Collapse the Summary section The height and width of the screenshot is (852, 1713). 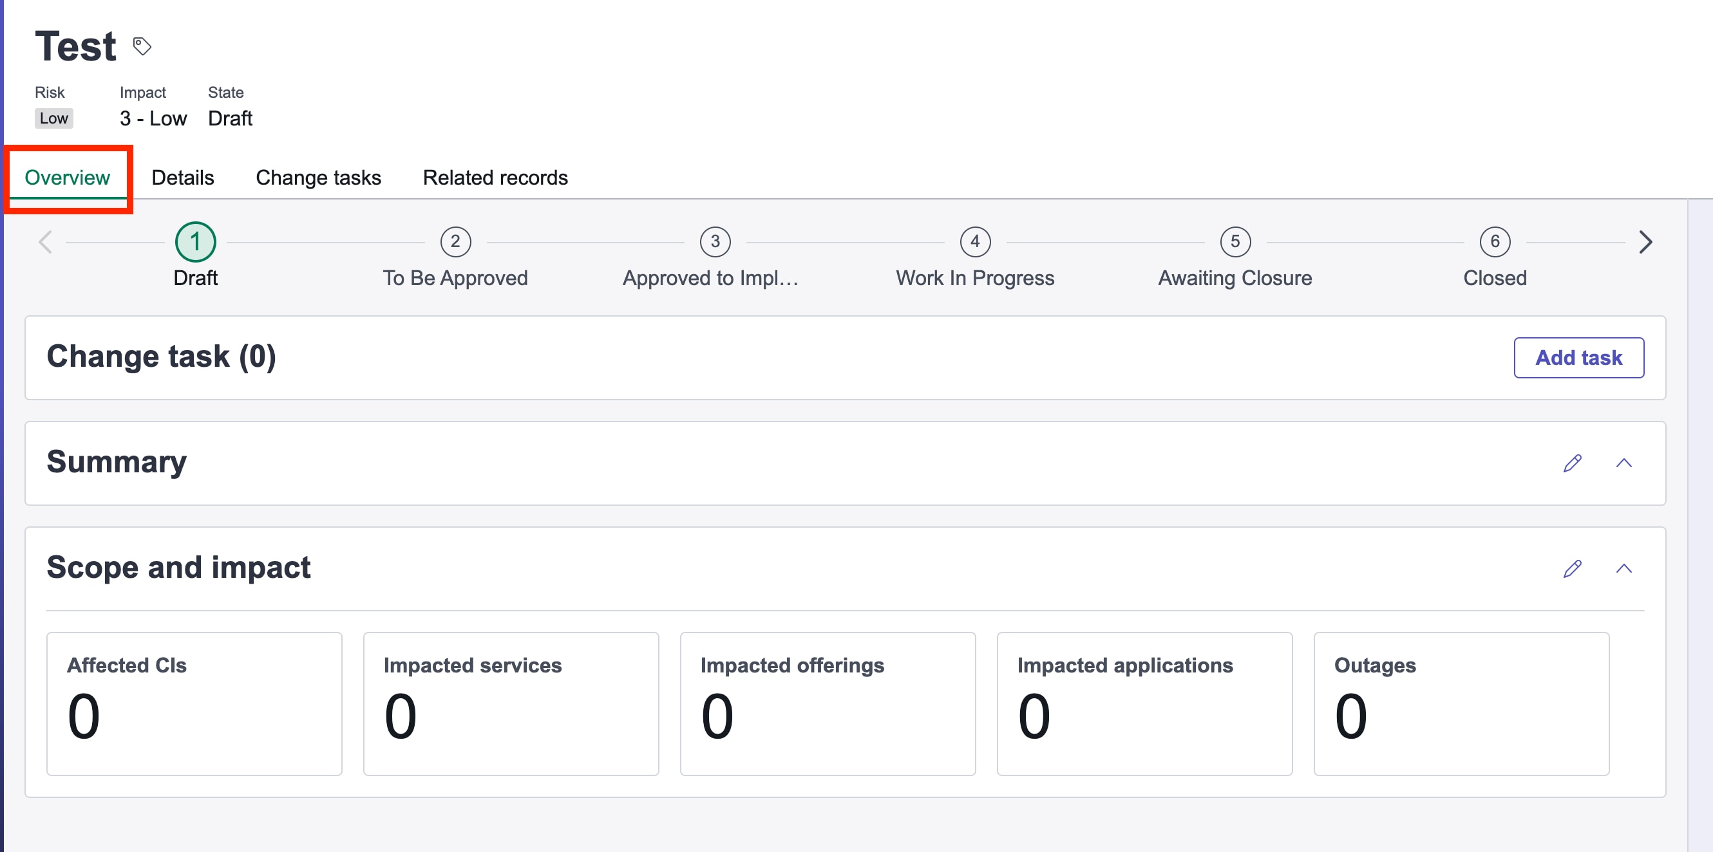pos(1625,463)
